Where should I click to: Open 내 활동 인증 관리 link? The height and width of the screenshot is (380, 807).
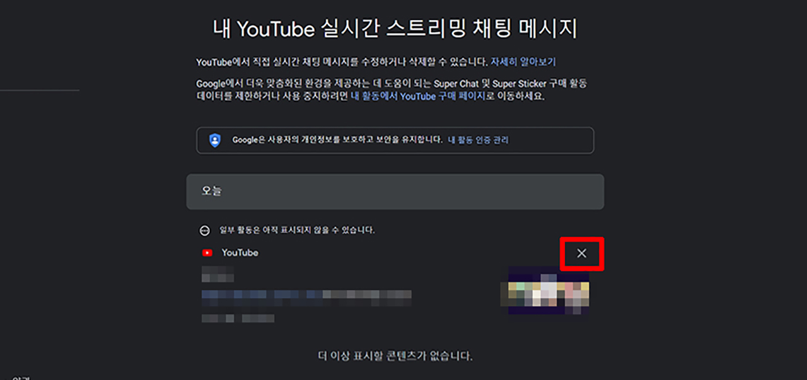point(478,140)
